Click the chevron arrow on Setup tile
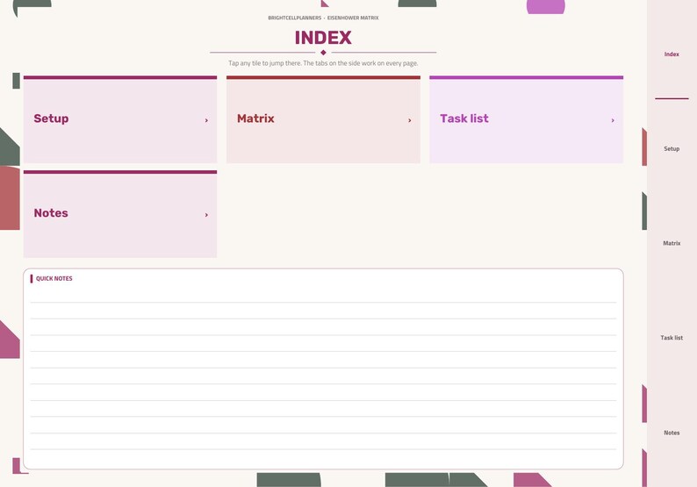 (x=206, y=120)
